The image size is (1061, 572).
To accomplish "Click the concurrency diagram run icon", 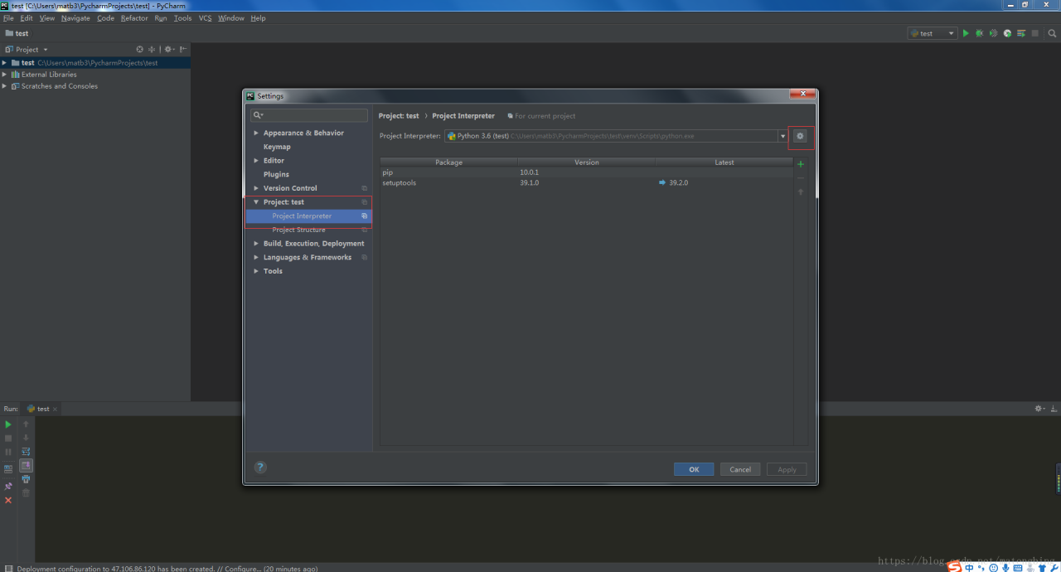I will click(x=1020, y=33).
